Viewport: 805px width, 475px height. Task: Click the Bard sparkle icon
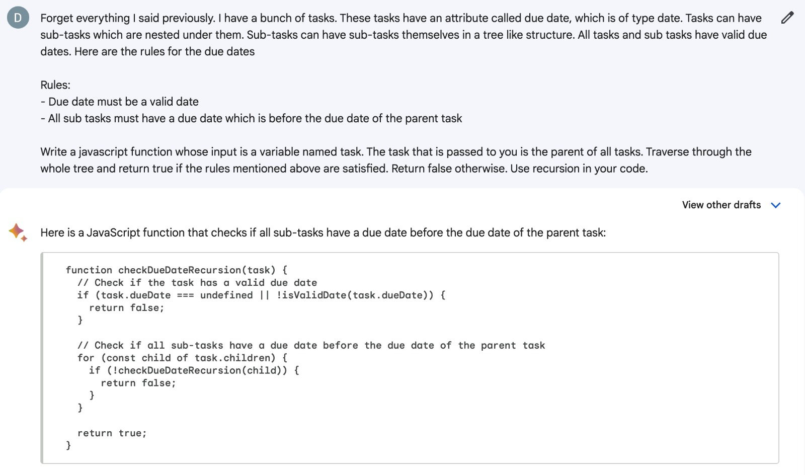(x=18, y=232)
